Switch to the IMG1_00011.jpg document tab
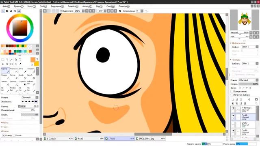Screen dimensions: 260x146 [151, 139]
